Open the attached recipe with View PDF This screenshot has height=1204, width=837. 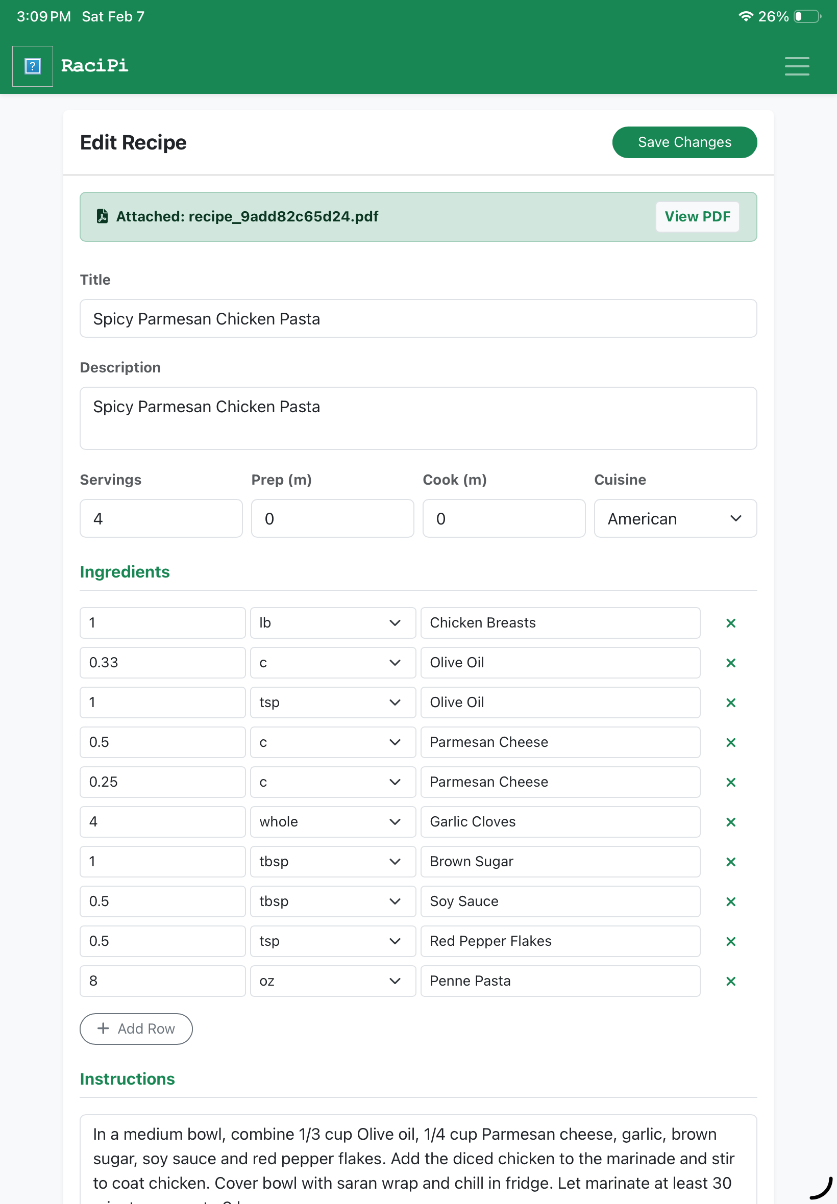tap(697, 216)
